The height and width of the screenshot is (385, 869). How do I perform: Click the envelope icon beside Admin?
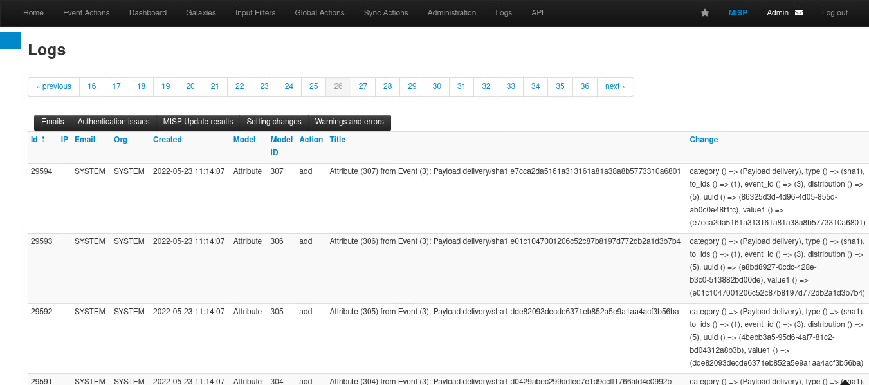coord(799,13)
